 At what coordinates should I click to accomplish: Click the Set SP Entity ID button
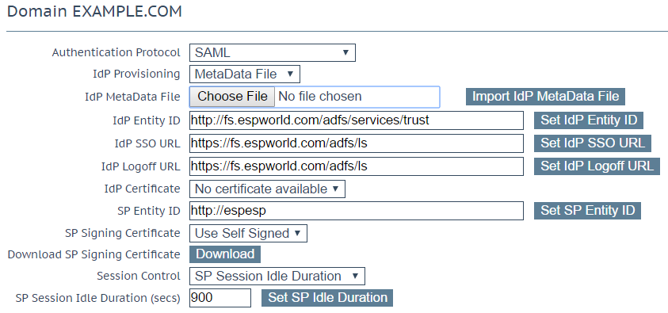point(587,211)
